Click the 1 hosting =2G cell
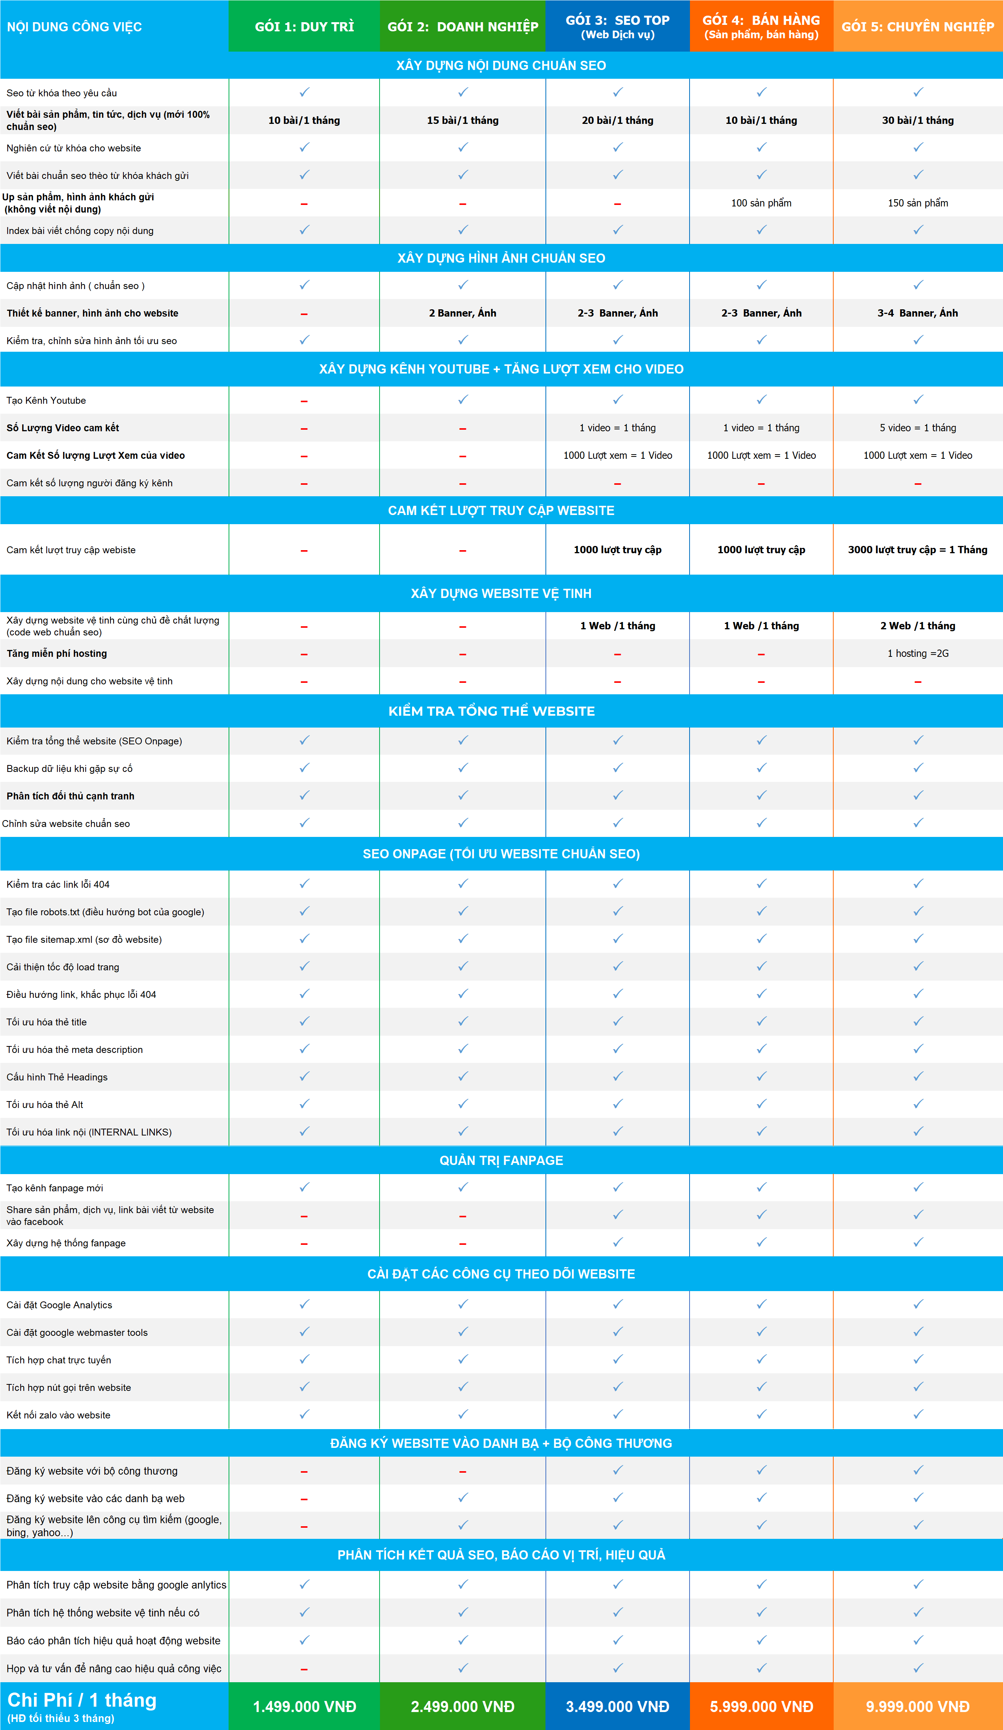Screen dimensions: 1003x1730 pyautogui.click(x=918, y=653)
